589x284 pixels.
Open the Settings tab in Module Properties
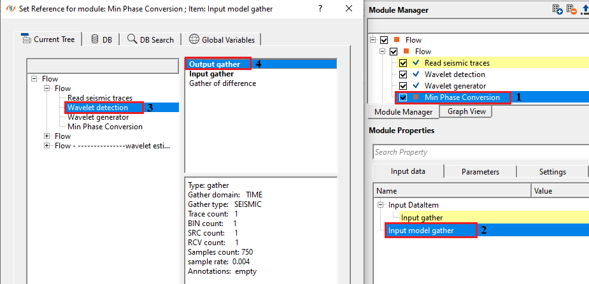[553, 172]
